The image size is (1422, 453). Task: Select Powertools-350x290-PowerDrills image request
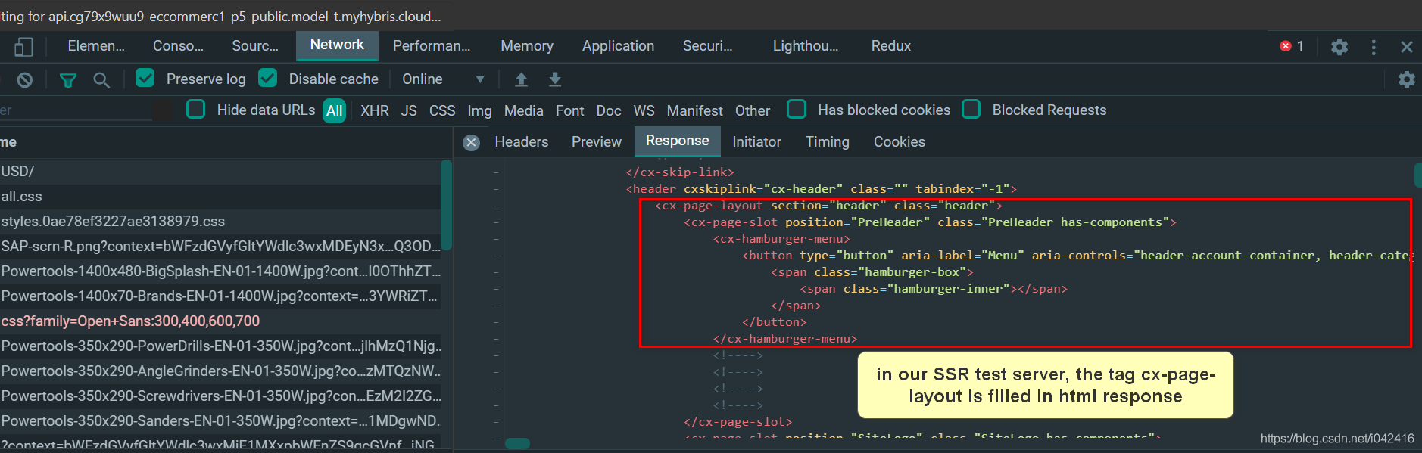click(220, 346)
